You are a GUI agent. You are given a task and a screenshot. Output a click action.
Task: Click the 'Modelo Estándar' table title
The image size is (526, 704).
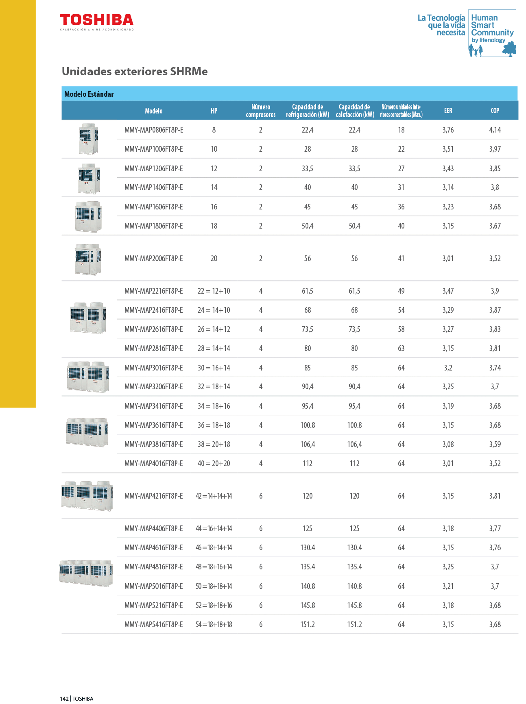(x=89, y=94)
